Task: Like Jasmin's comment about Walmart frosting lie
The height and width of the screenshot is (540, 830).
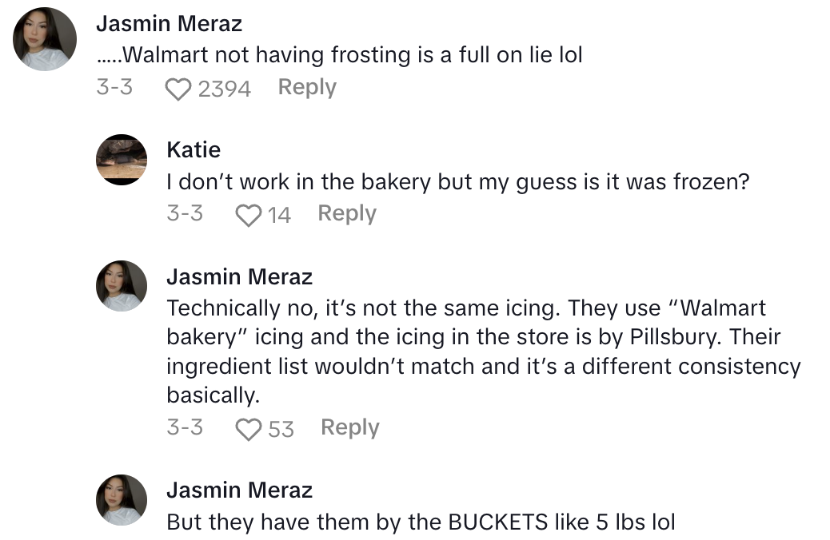Action: (179, 89)
